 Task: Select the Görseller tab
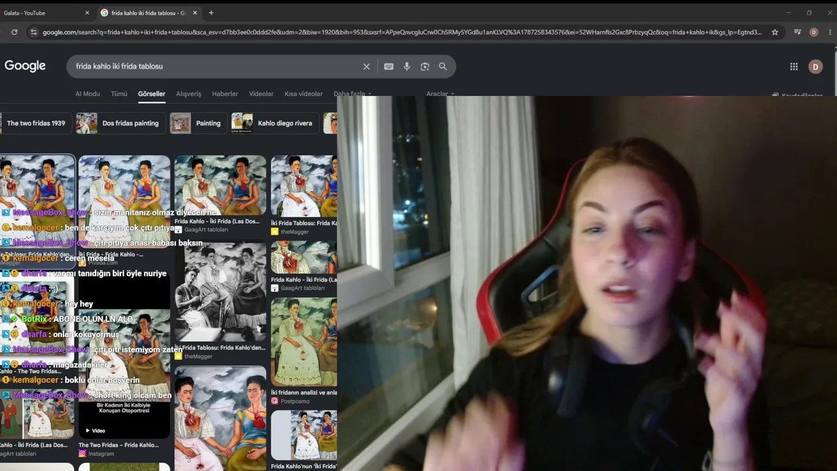(x=152, y=94)
